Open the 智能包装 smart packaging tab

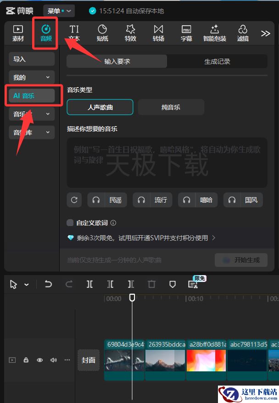[x=214, y=33]
